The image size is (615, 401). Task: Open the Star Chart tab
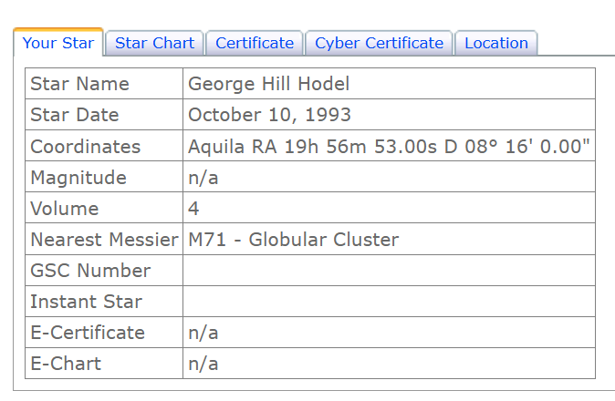154,43
